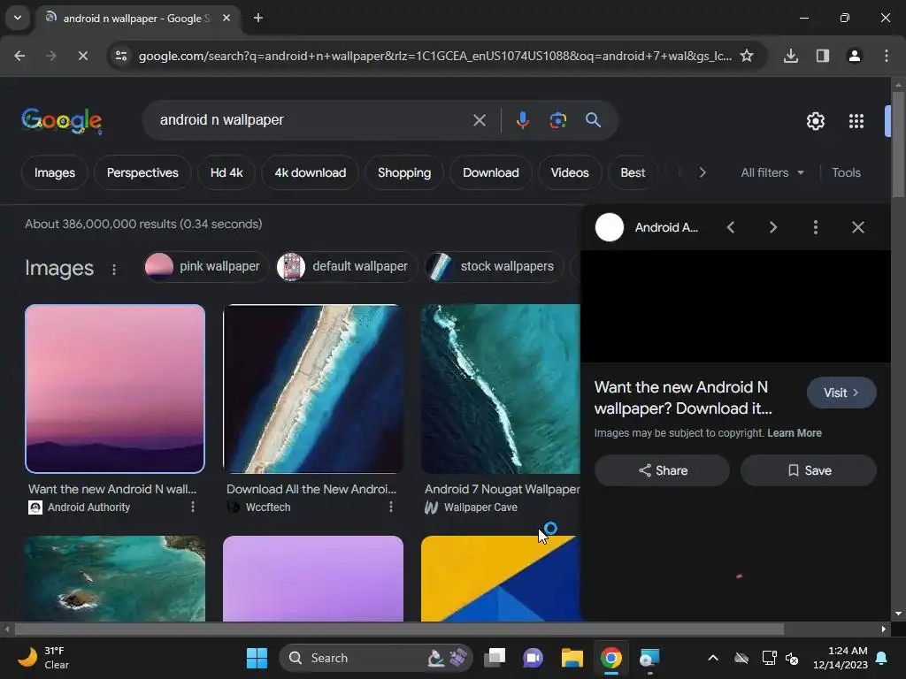The width and height of the screenshot is (906, 679).
Task: Filter by default wallpaper chip
Action: tap(347, 266)
